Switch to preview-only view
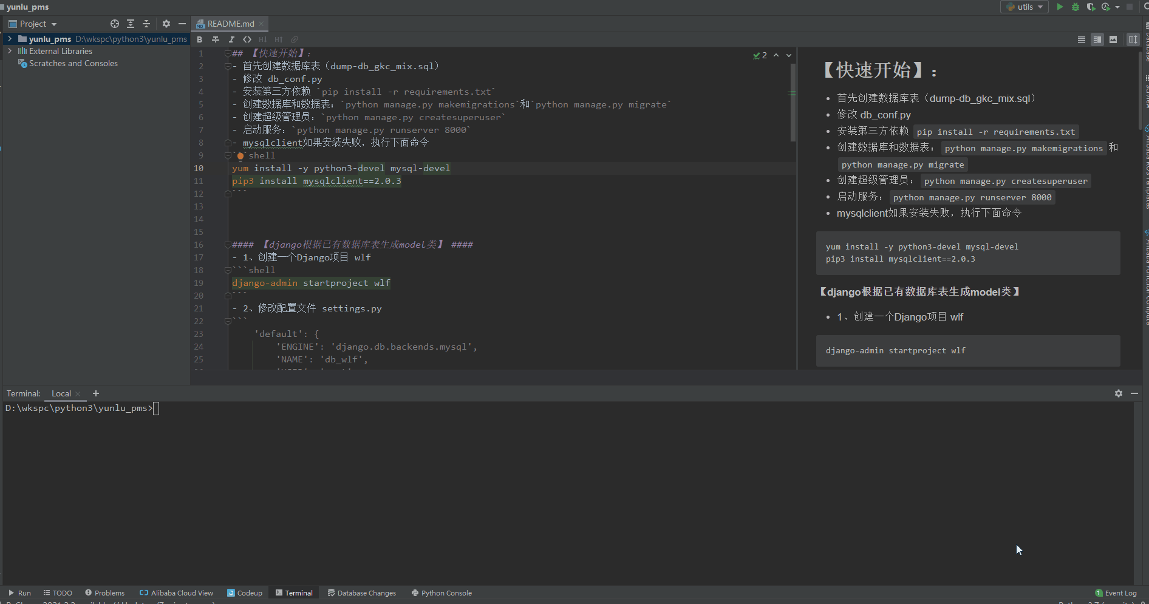The height and width of the screenshot is (604, 1149). (1113, 39)
